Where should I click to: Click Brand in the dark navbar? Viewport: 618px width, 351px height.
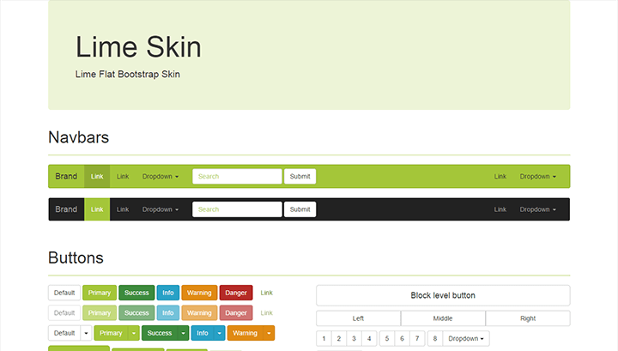pyautogui.click(x=66, y=209)
